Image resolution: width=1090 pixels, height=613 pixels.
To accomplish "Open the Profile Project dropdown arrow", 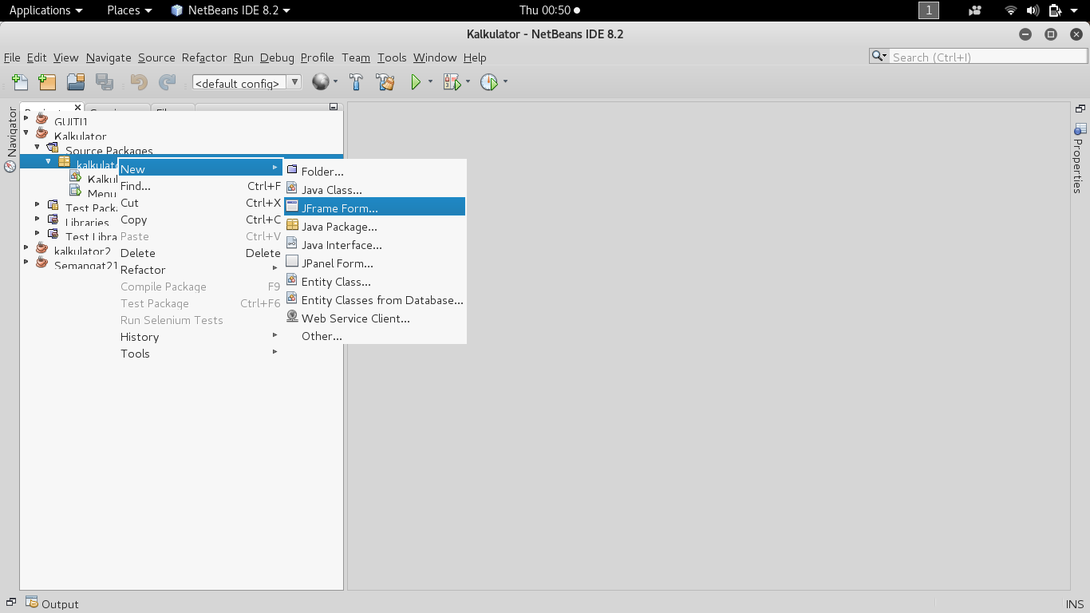I will coord(505,81).
